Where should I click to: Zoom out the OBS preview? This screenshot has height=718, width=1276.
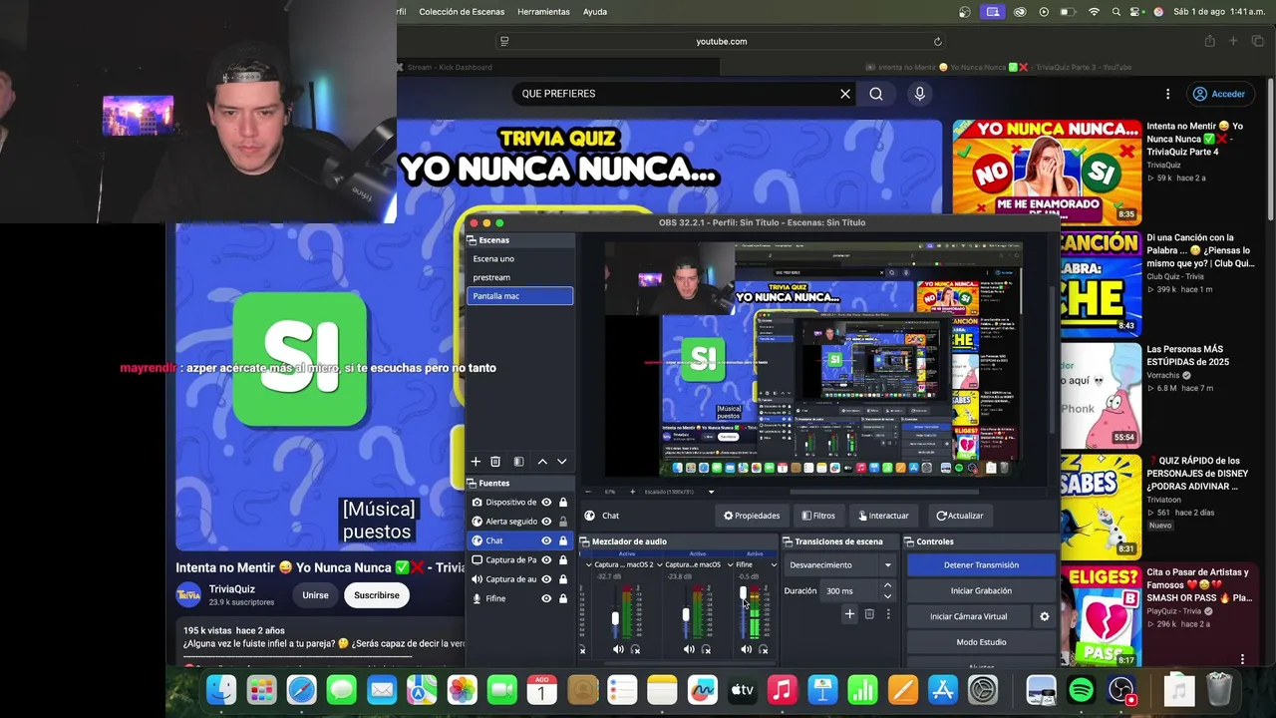588,492
